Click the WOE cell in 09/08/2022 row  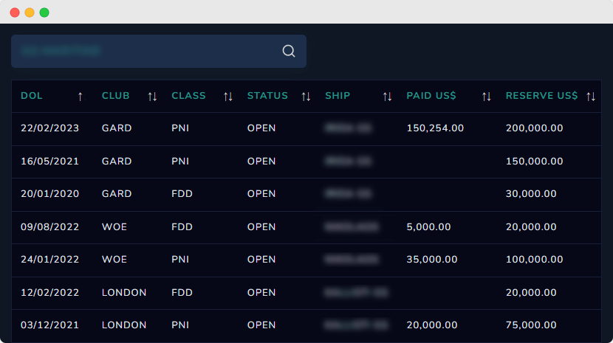point(114,227)
